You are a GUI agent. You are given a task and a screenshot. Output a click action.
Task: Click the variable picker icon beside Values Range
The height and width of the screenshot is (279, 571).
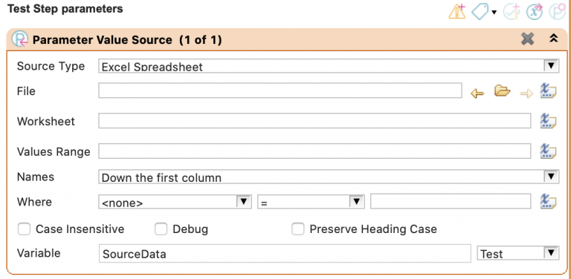(548, 151)
